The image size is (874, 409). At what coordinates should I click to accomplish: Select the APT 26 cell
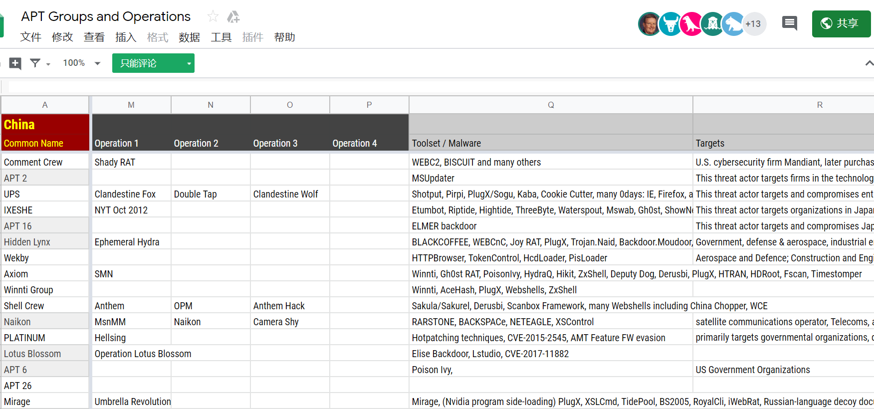point(45,386)
